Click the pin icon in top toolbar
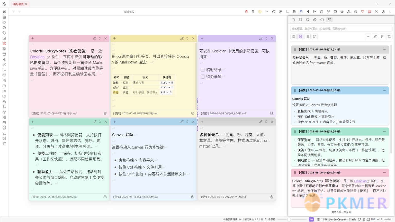 [253, 12]
